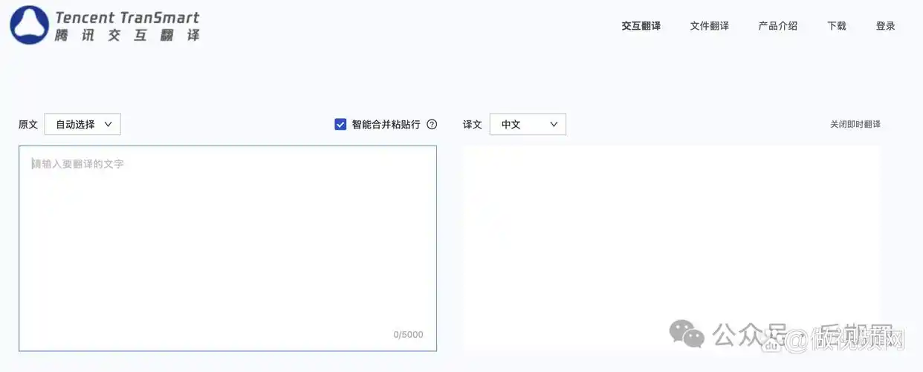Open the help icon beside 智能合并粘贴行

click(x=432, y=125)
